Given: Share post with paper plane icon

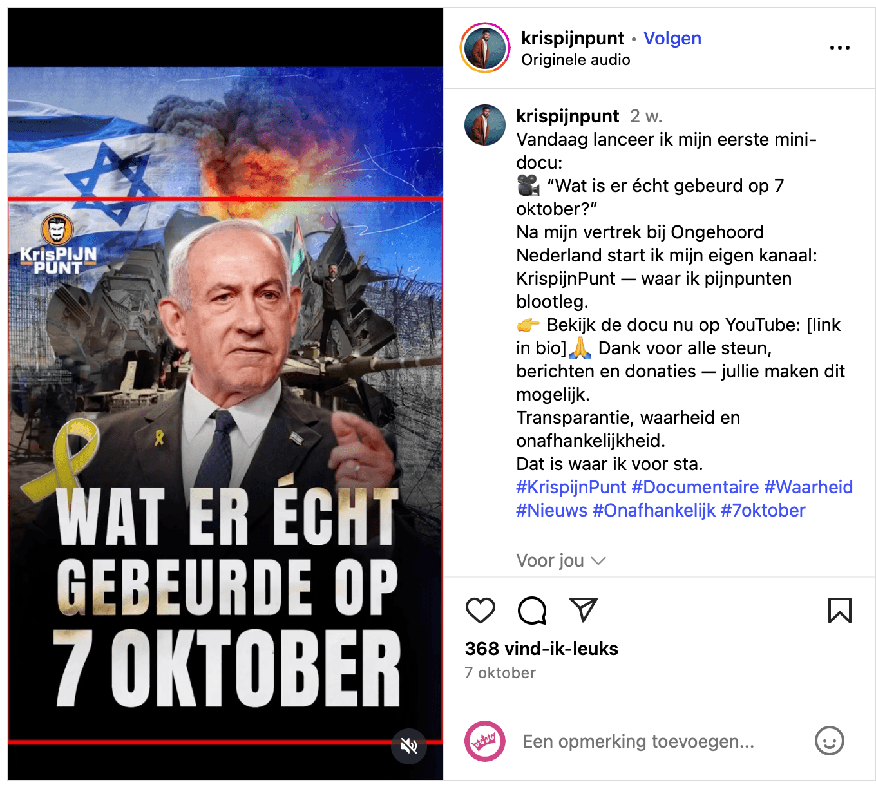Looking at the screenshot, I should point(584,610).
